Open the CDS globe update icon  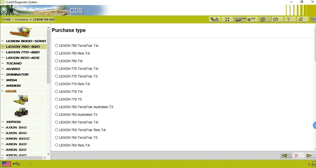click(x=252, y=19)
